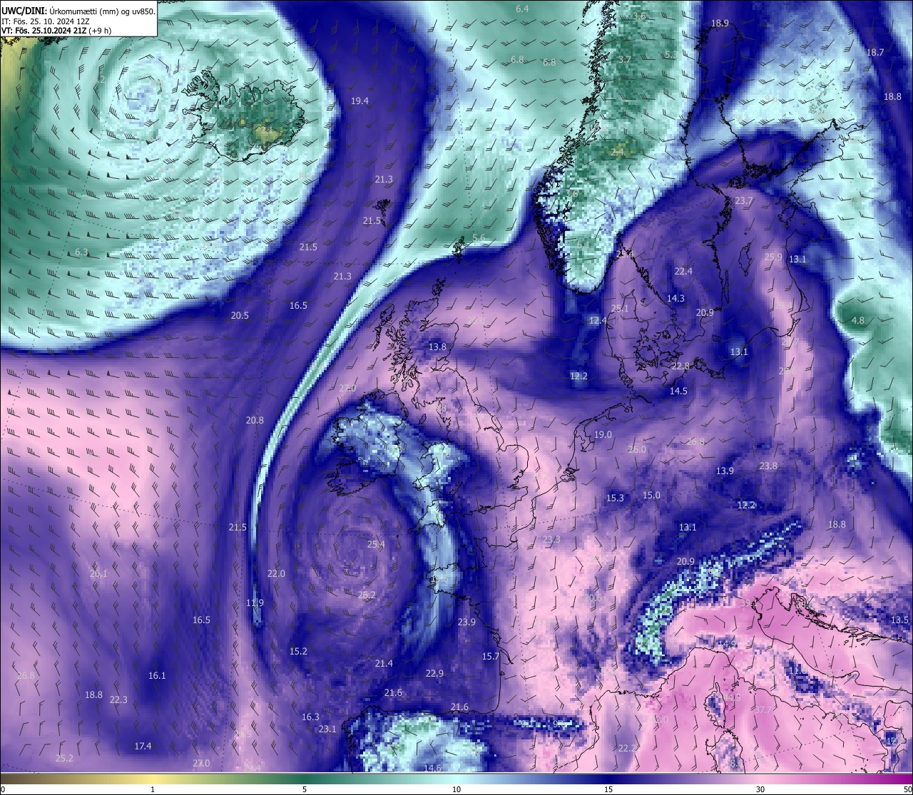The image size is (913, 795).
Task: Click the 4.8 value over western Russia
Action: pos(857,321)
